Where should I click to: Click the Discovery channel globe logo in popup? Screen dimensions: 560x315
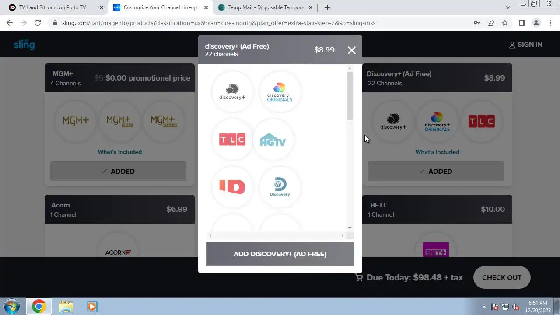280,187
